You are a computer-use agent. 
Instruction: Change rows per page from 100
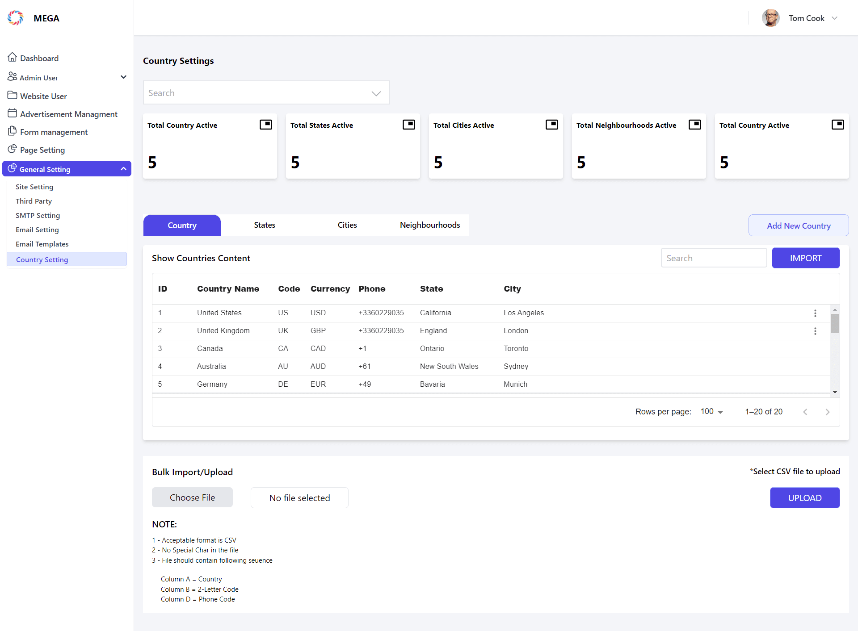(x=712, y=411)
